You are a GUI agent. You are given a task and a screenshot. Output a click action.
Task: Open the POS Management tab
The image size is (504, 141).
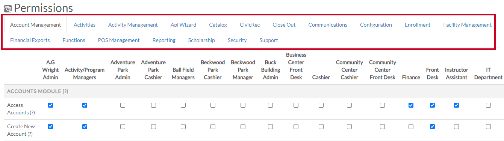pos(119,40)
